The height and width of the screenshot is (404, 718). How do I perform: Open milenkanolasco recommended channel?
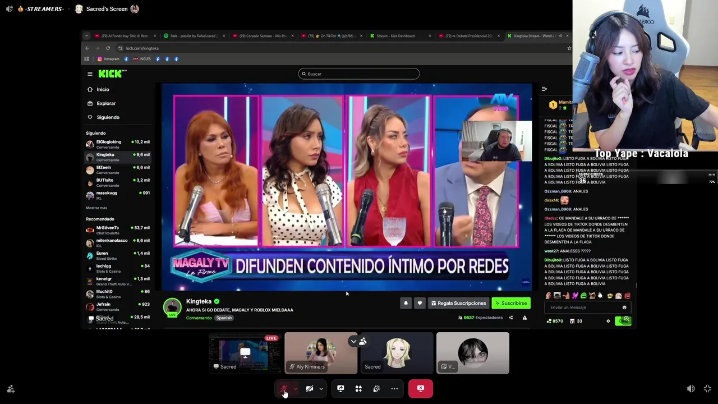118,243
